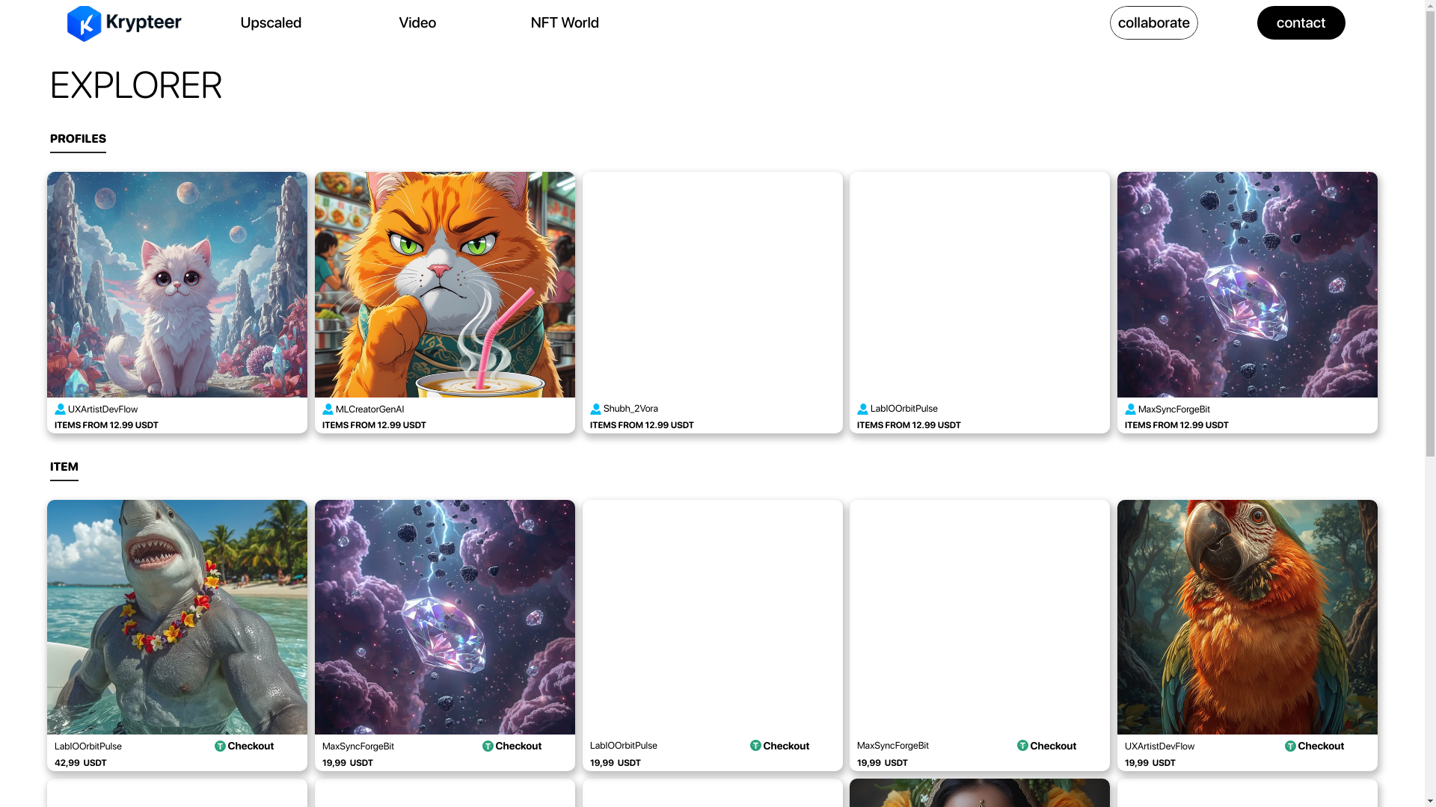Click the LabIOOrbitPulse profile name
Viewport: 1436px width, 807px height.
click(904, 409)
